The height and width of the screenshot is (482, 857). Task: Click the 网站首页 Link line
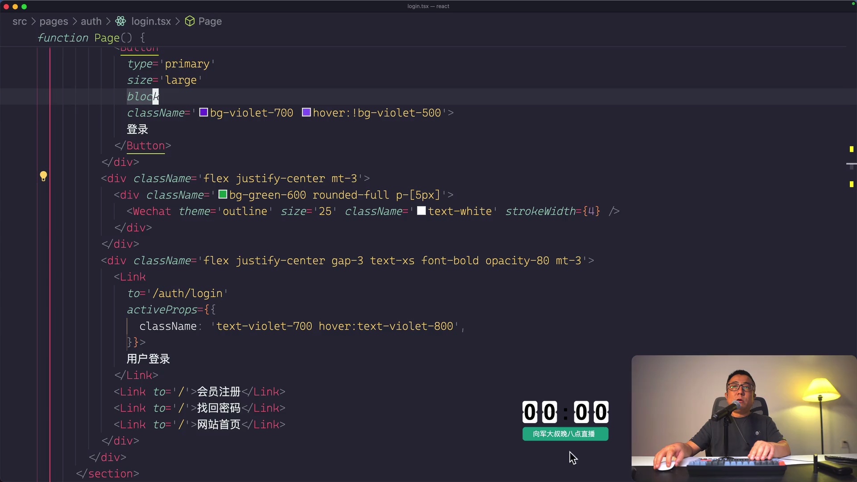pos(200,424)
